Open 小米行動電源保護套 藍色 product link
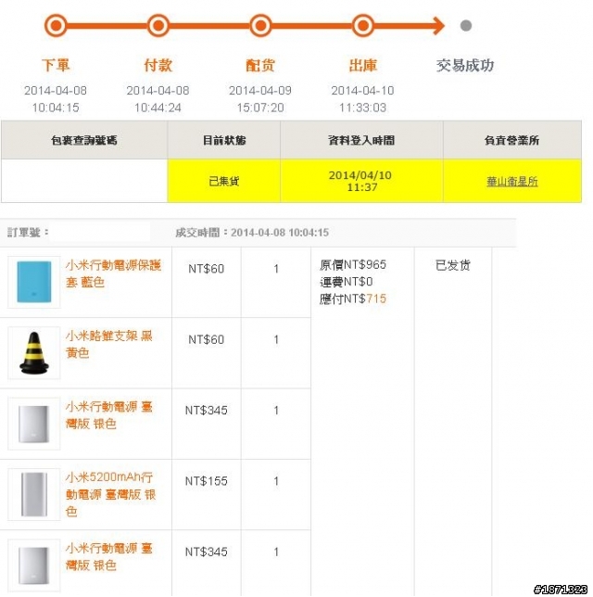Screen dimensions: 593x597 (x=113, y=273)
